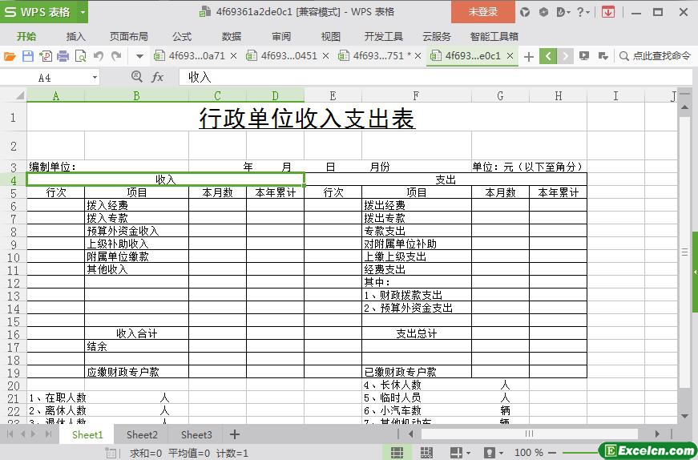Open the 数据 ribbon tab
Screen dimensions: 698x460
pos(232,37)
